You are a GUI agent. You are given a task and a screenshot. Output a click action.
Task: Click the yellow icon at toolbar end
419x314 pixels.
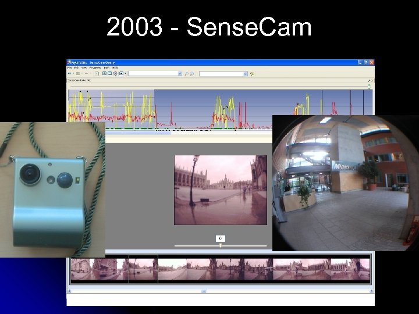252,74
